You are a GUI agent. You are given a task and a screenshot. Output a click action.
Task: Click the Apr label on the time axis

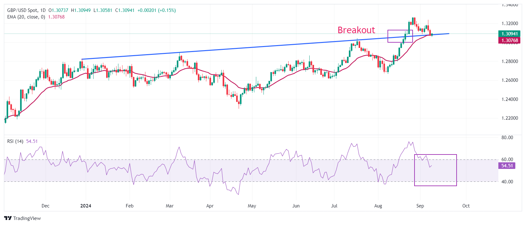[210, 206]
